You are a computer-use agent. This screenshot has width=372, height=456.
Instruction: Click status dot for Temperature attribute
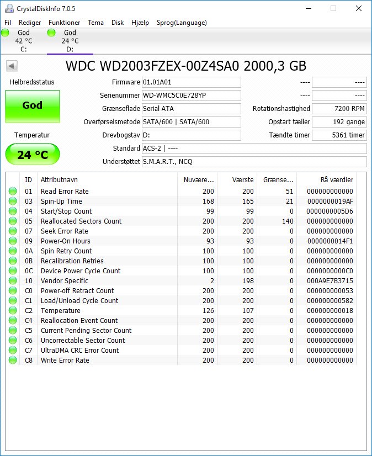[13, 310]
